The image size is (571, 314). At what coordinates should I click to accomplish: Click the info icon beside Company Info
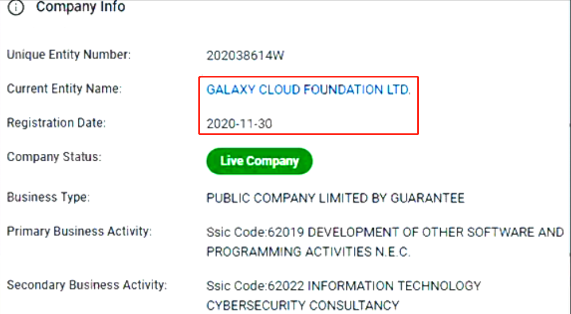tap(16, 9)
